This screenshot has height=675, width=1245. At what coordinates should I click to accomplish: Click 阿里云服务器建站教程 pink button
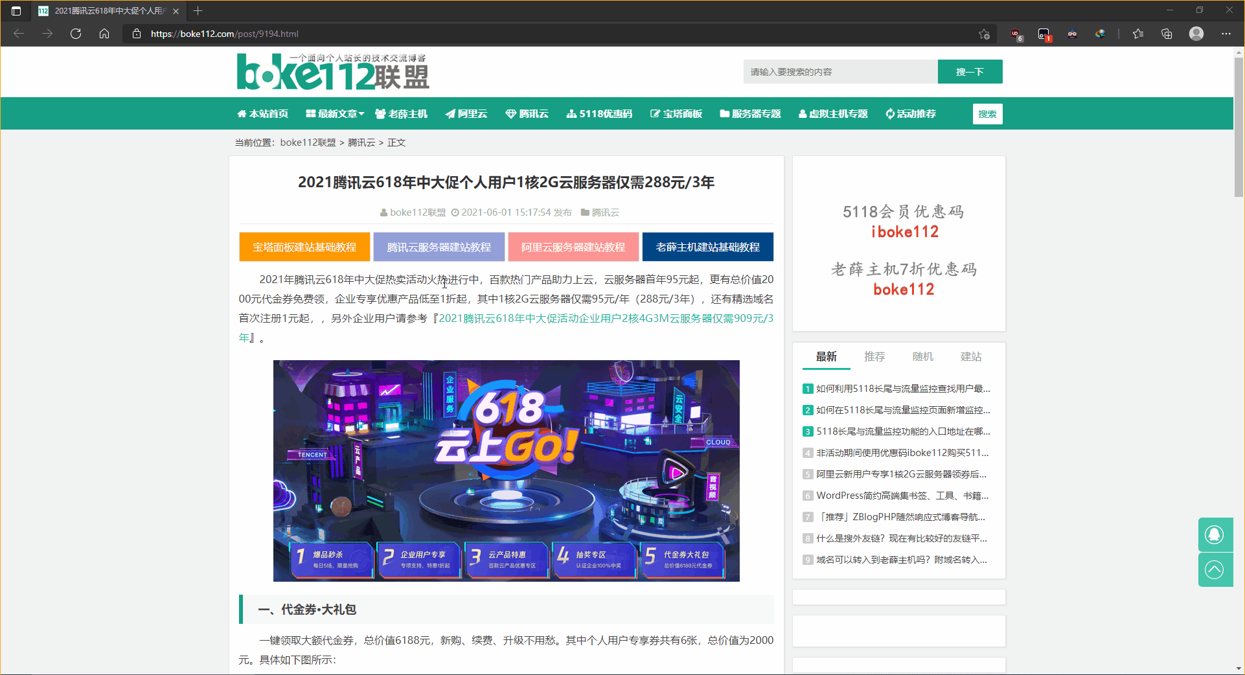coord(573,247)
